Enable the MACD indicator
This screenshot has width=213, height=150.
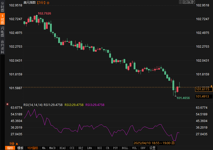(x=52, y=148)
